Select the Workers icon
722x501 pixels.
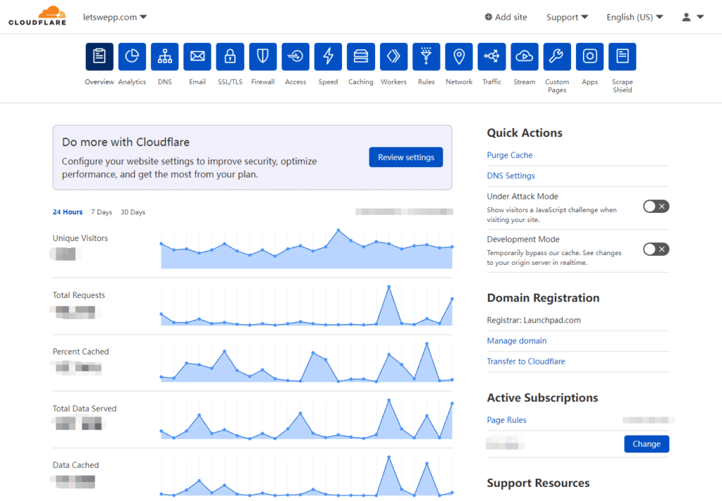[x=393, y=57]
